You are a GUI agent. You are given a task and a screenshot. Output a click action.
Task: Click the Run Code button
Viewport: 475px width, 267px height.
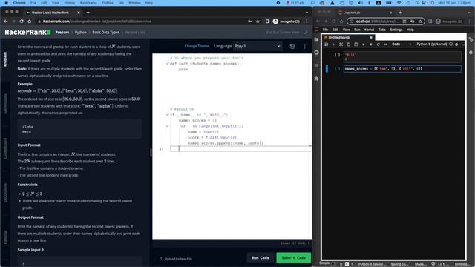coord(261,258)
